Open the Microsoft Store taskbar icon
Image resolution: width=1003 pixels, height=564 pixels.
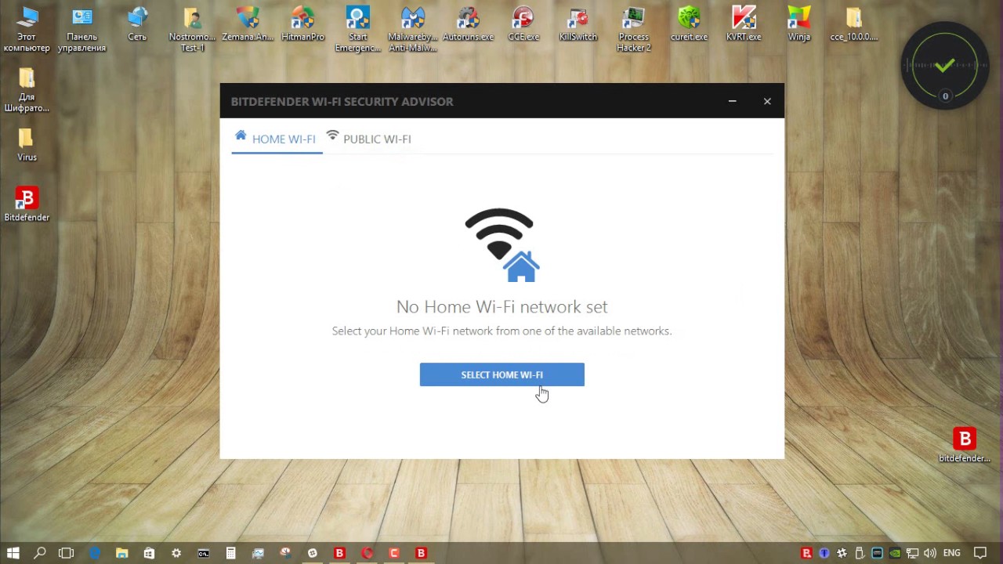tap(149, 553)
